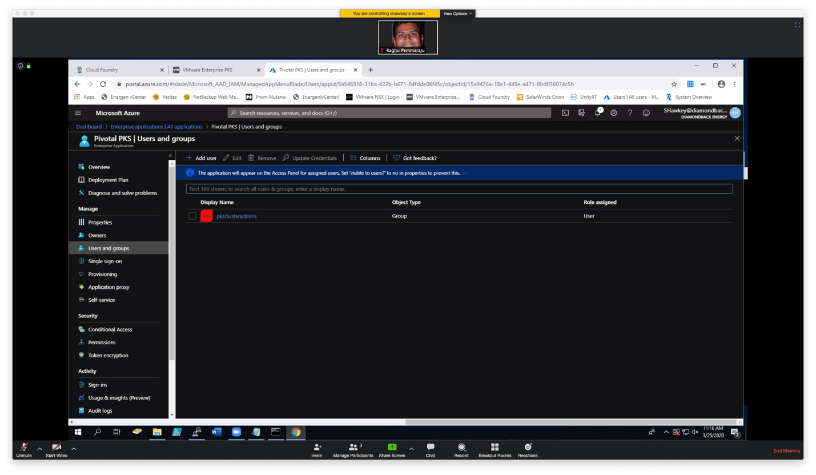Open the Columns chooser

[365, 158]
